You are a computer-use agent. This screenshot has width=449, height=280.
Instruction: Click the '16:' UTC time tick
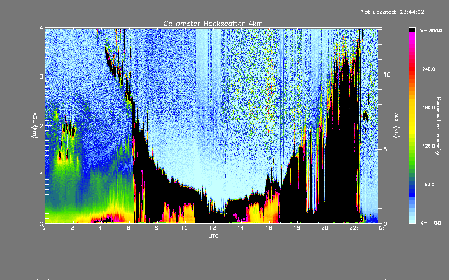click(269, 228)
